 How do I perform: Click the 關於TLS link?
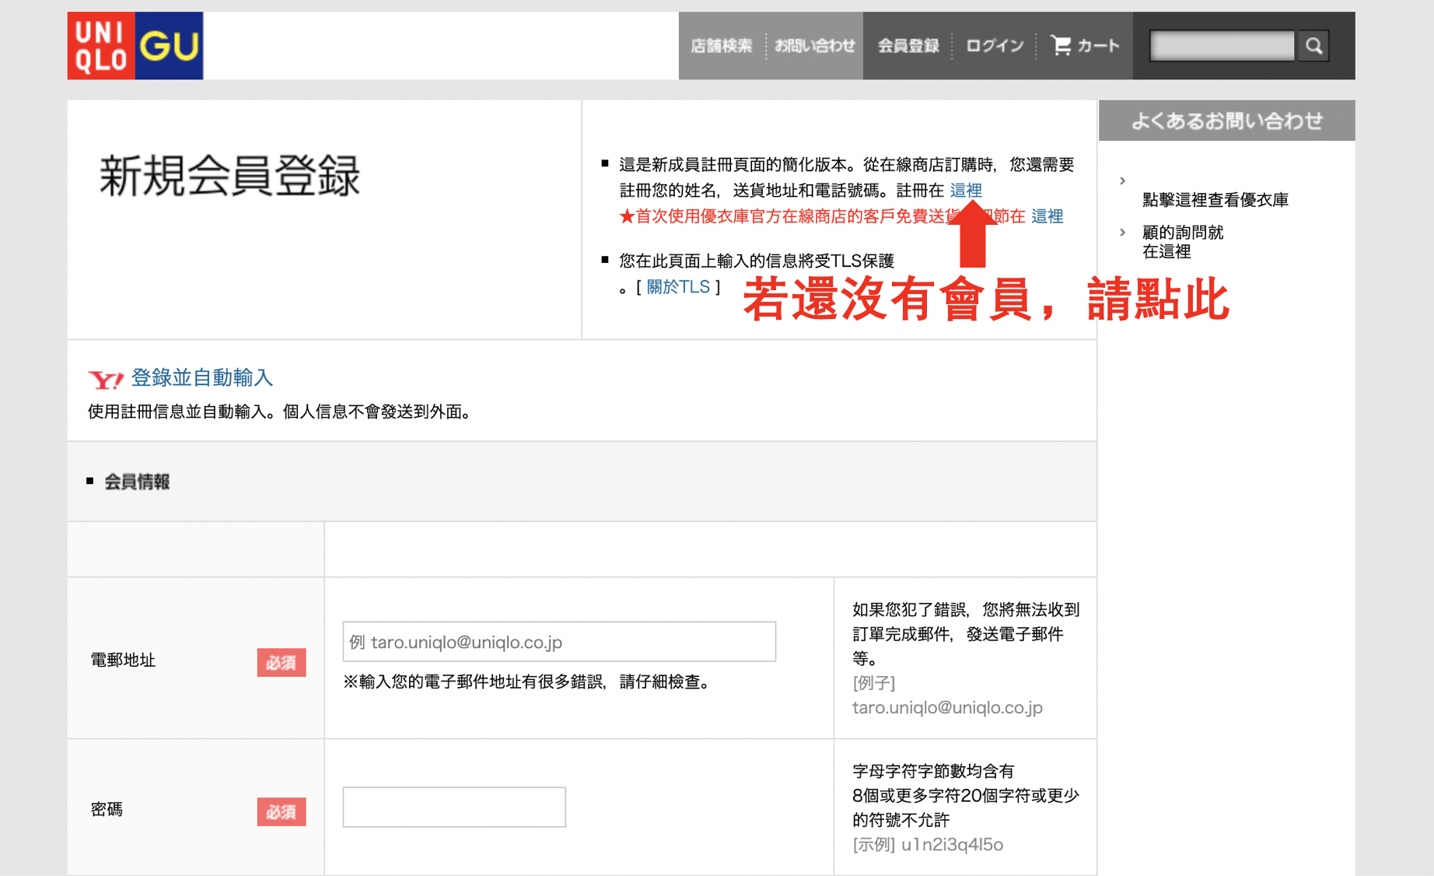(678, 287)
